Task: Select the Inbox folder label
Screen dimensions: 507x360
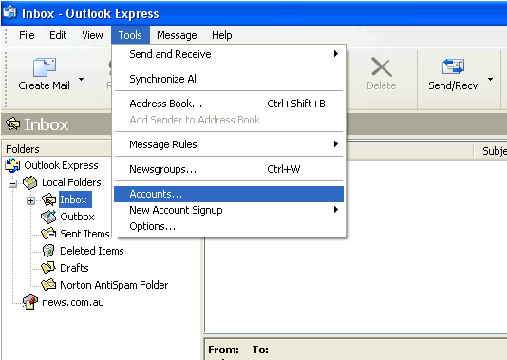Action: coord(75,199)
